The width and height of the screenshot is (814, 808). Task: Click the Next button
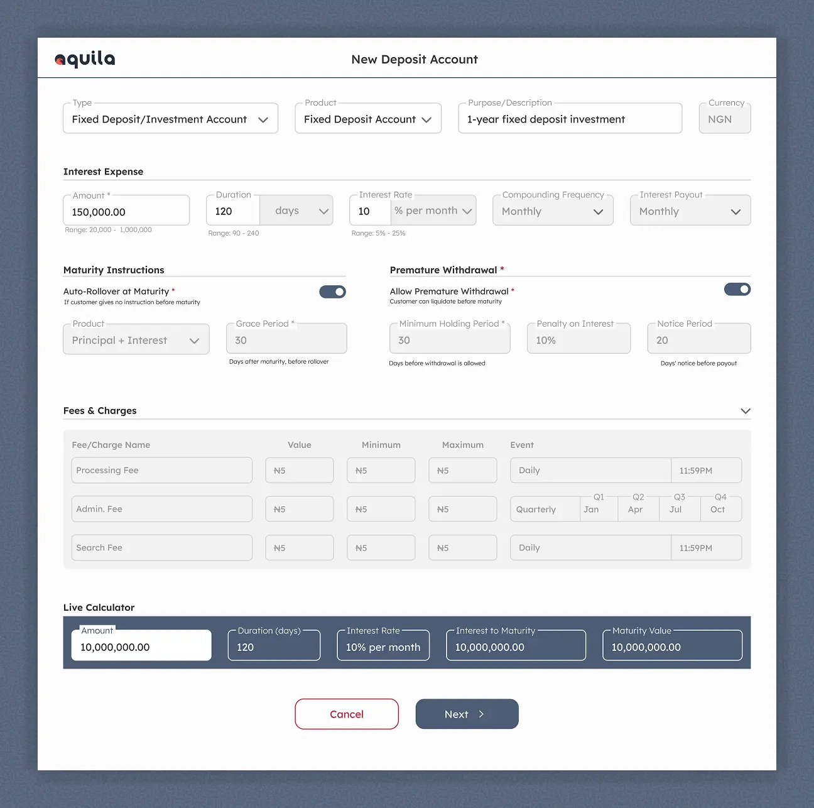pos(467,714)
